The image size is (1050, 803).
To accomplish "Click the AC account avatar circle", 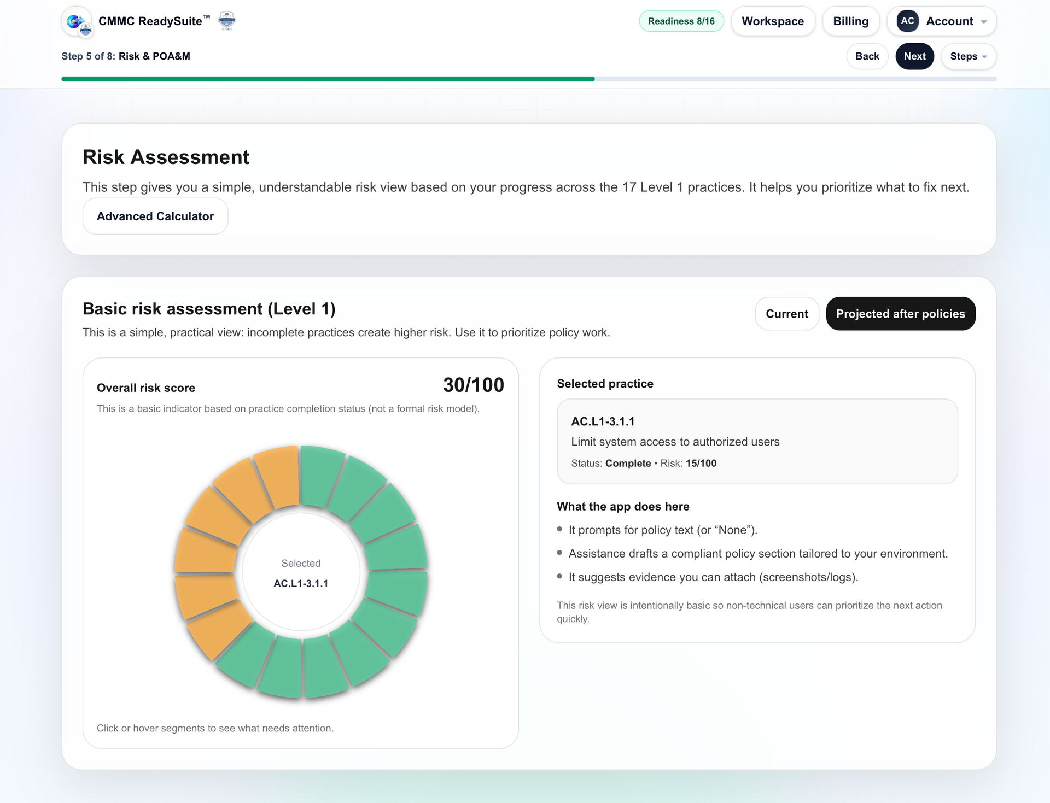I will (907, 21).
